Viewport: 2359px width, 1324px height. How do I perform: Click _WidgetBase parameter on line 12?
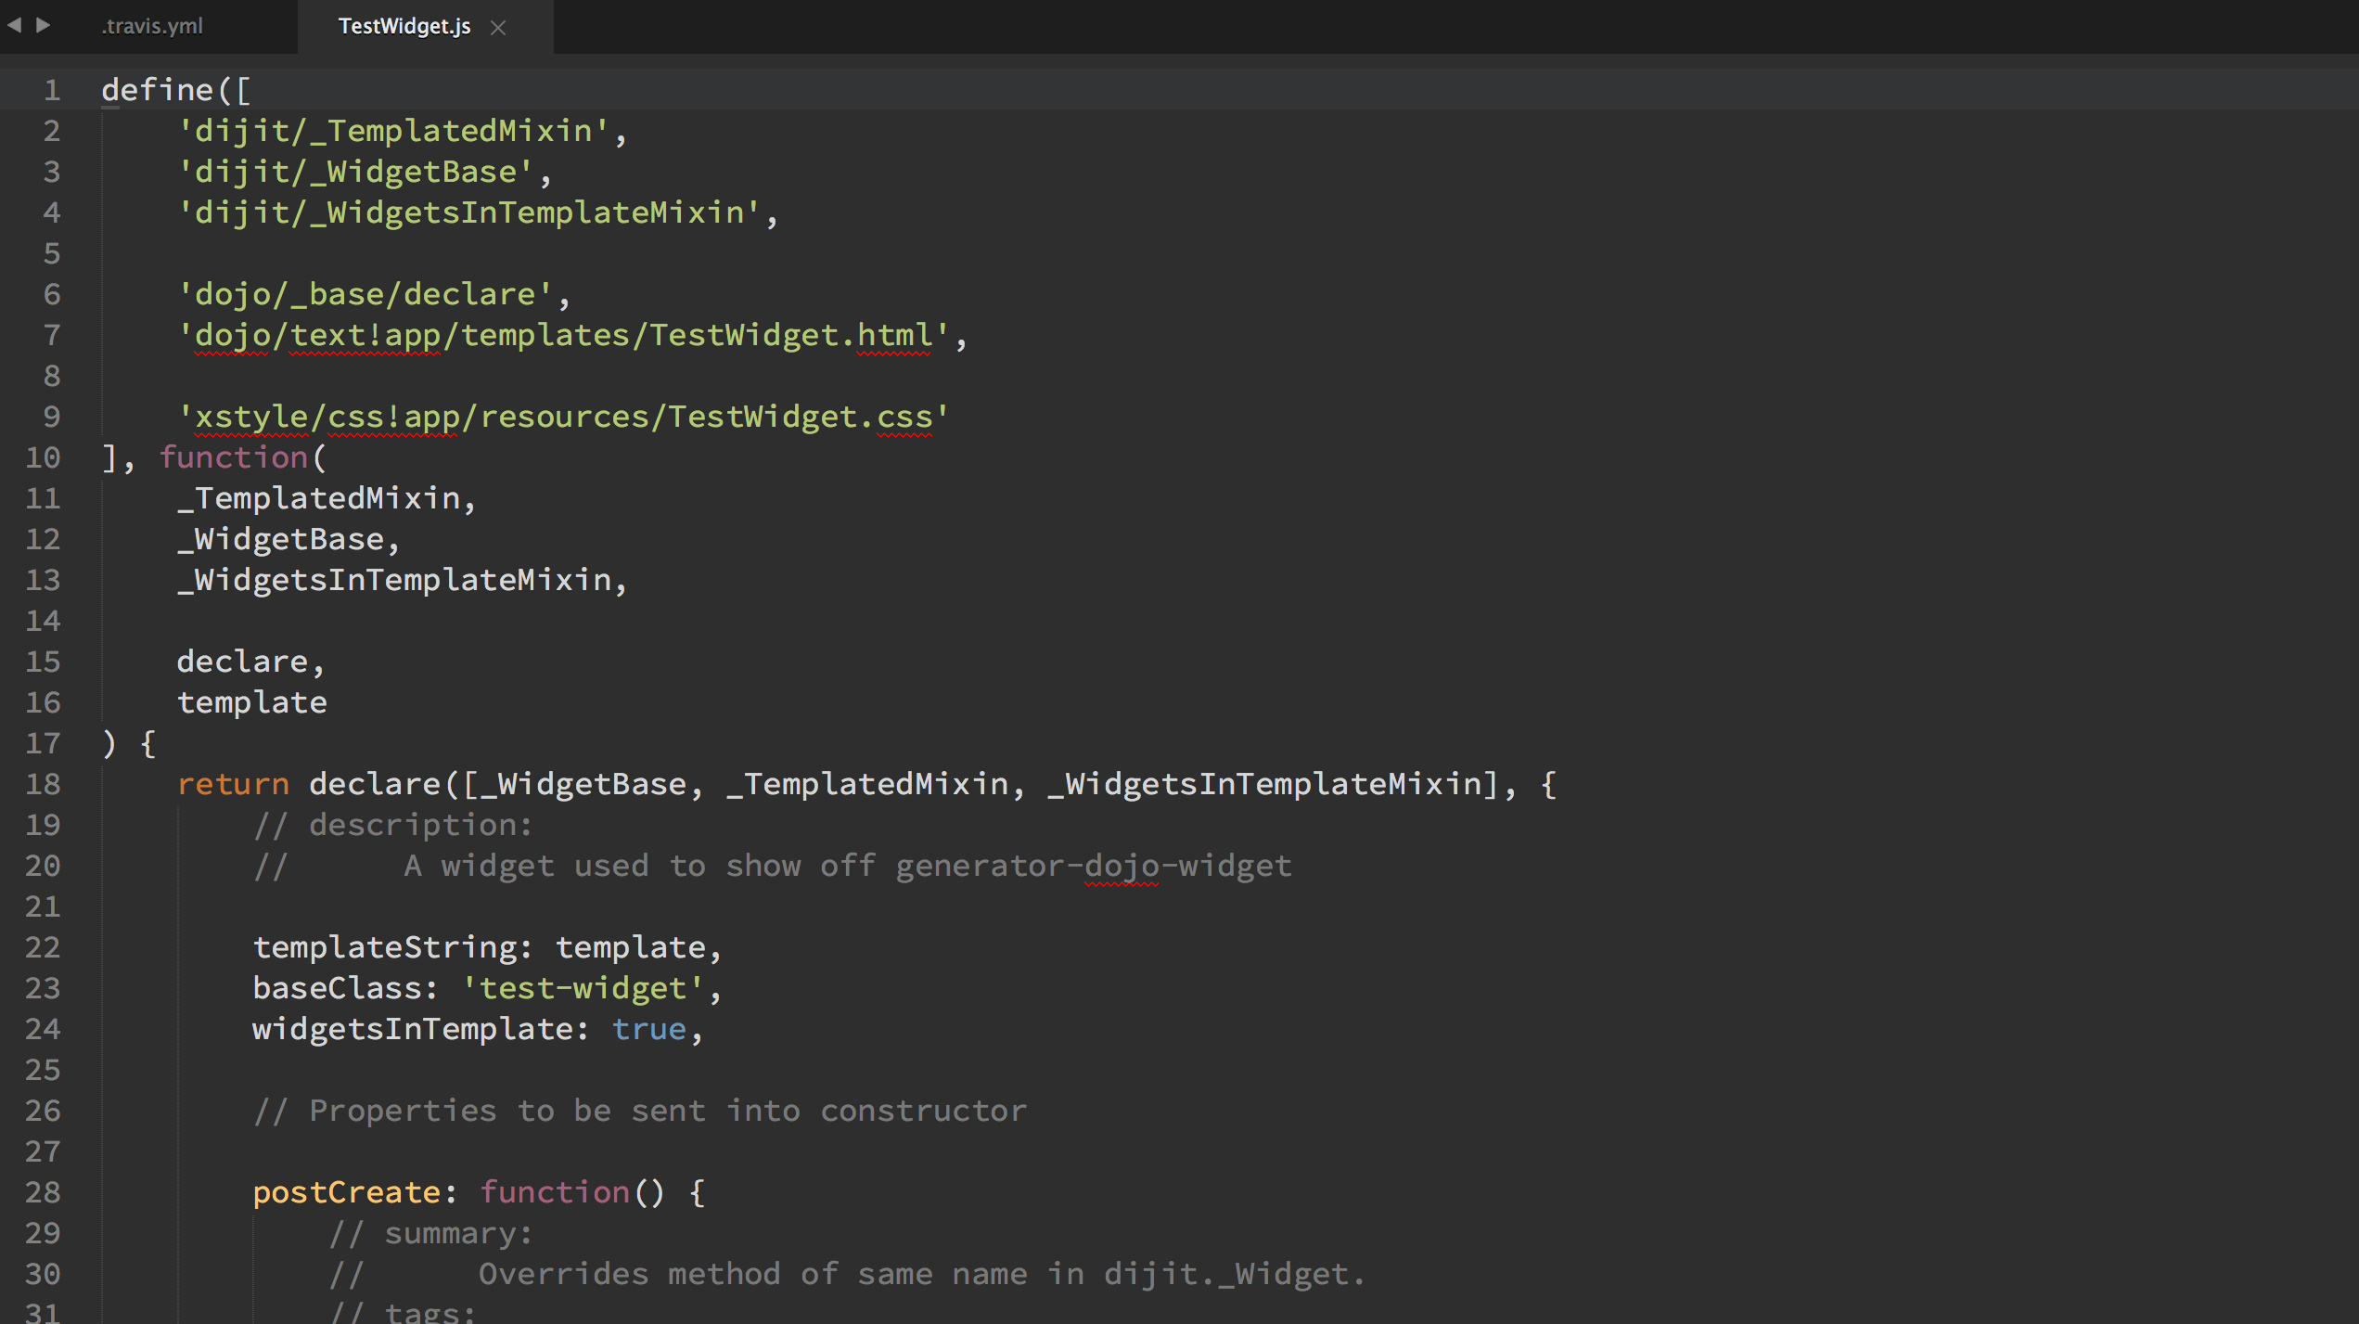[280, 539]
